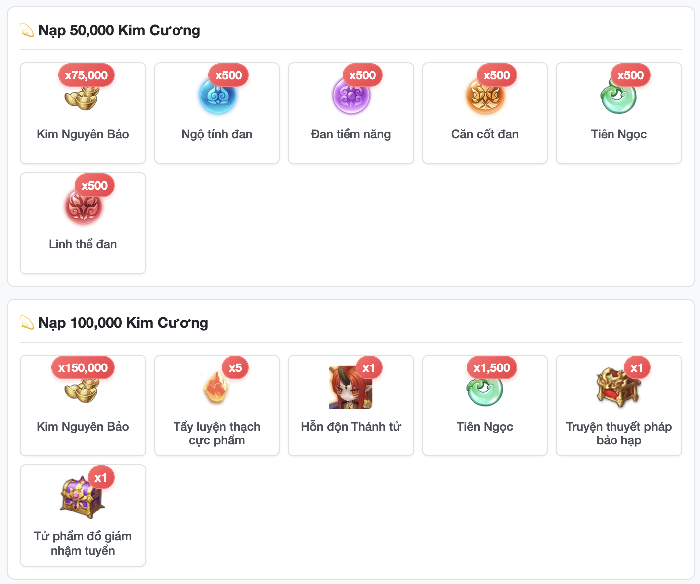Click the Kim Nguyên Bảo label in 100,000 tier
Image resolution: width=700 pixels, height=584 pixels.
[x=83, y=427]
